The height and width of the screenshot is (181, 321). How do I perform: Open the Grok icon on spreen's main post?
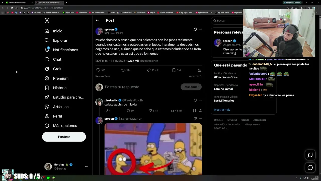pyautogui.click(x=195, y=29)
